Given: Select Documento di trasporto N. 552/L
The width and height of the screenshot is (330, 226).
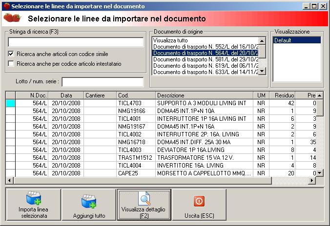Looking at the screenshot, I should pos(206,47).
